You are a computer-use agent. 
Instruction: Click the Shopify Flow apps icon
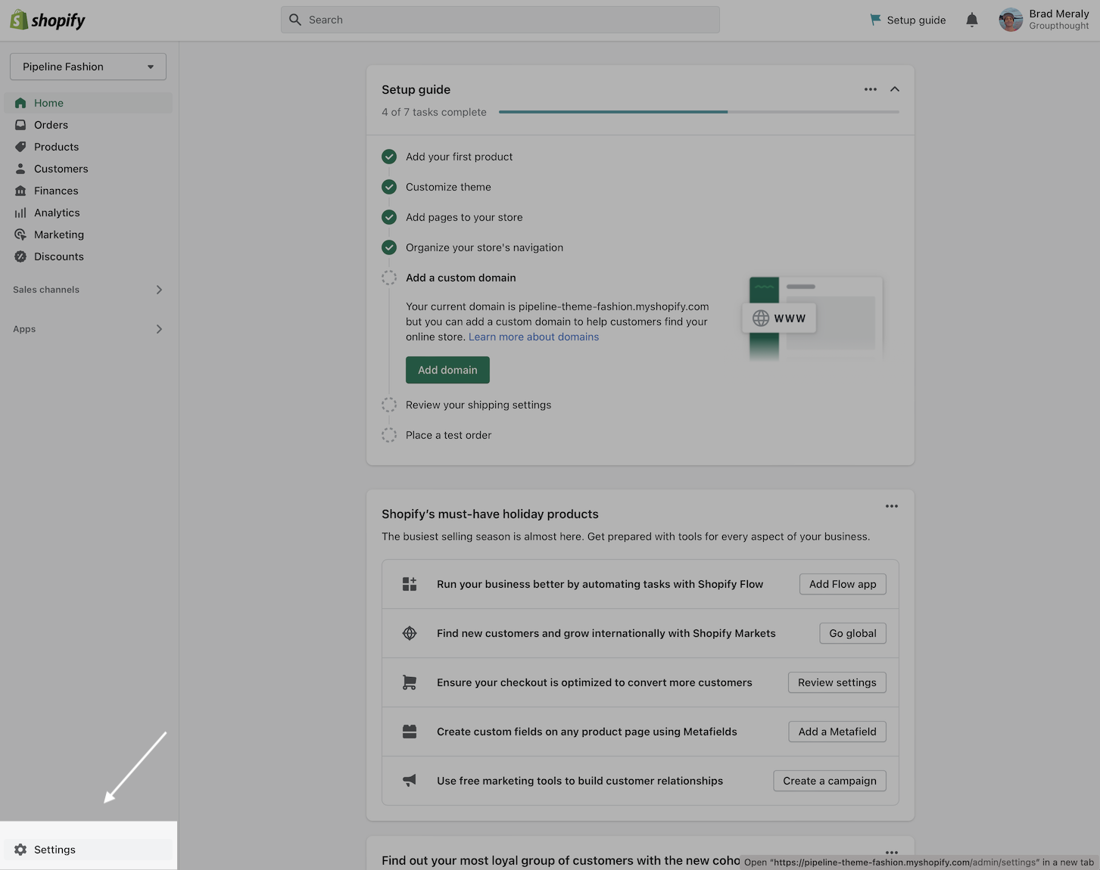410,584
